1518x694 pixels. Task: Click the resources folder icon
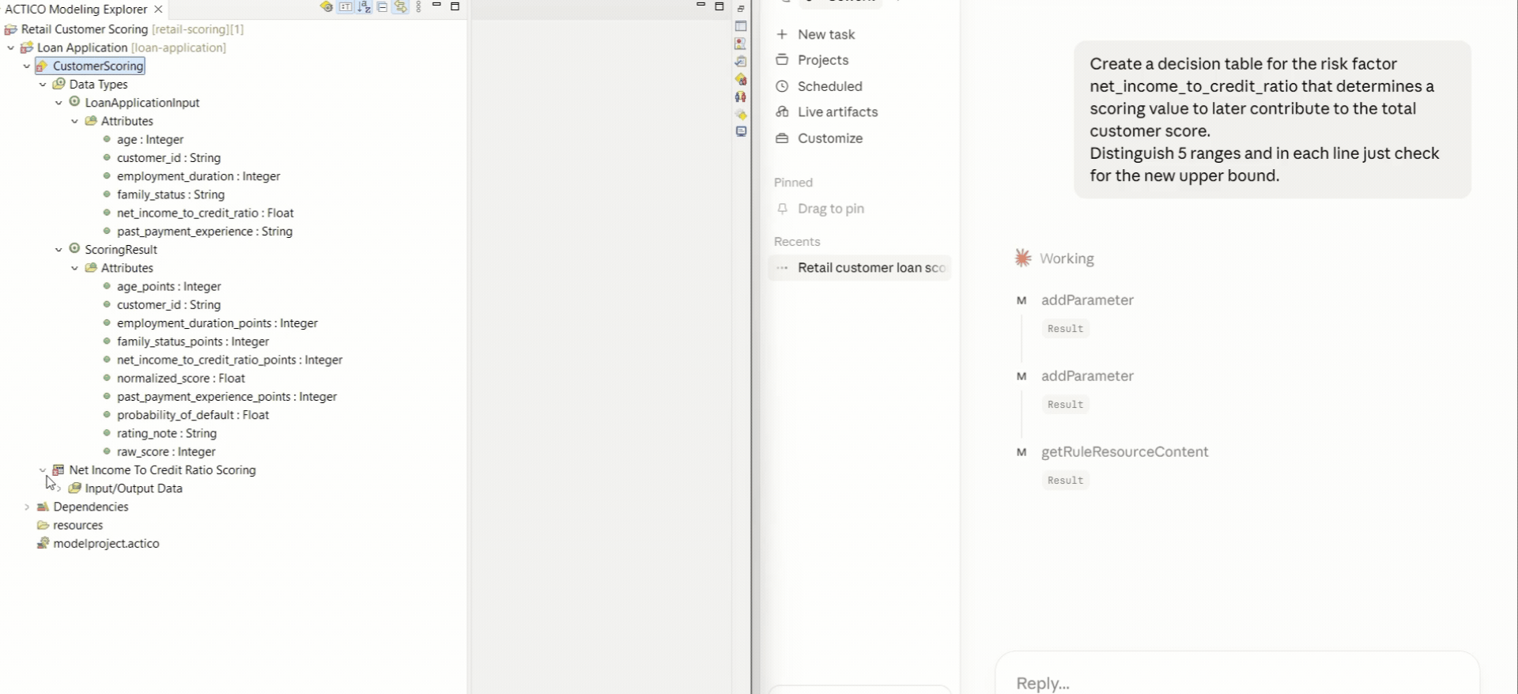[x=43, y=525]
